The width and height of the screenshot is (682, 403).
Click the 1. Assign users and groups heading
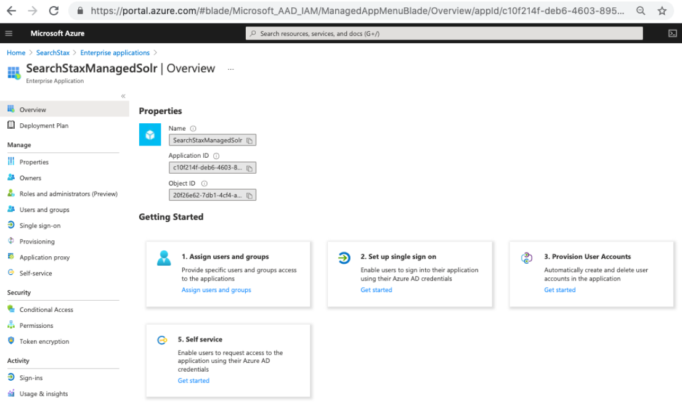click(x=225, y=257)
